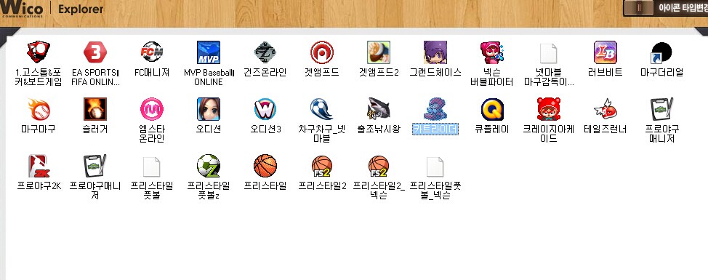Click the 프리스타일풋볼_넥슨 blank file icon
This screenshot has width=708, height=280.
coord(435,167)
